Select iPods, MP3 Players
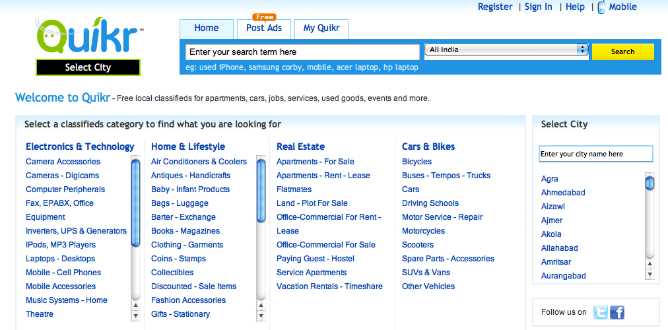This screenshot has height=330, width=668. pyautogui.click(x=61, y=245)
